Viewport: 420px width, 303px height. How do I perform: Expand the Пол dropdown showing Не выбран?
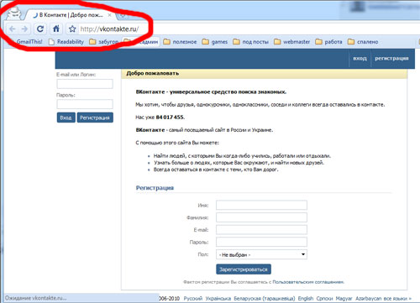261,254
